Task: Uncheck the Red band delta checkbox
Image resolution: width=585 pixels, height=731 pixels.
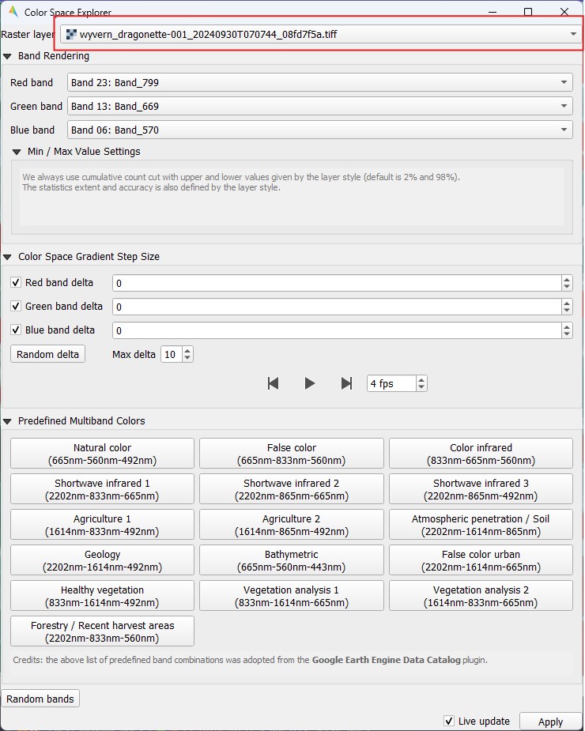Action: point(16,283)
